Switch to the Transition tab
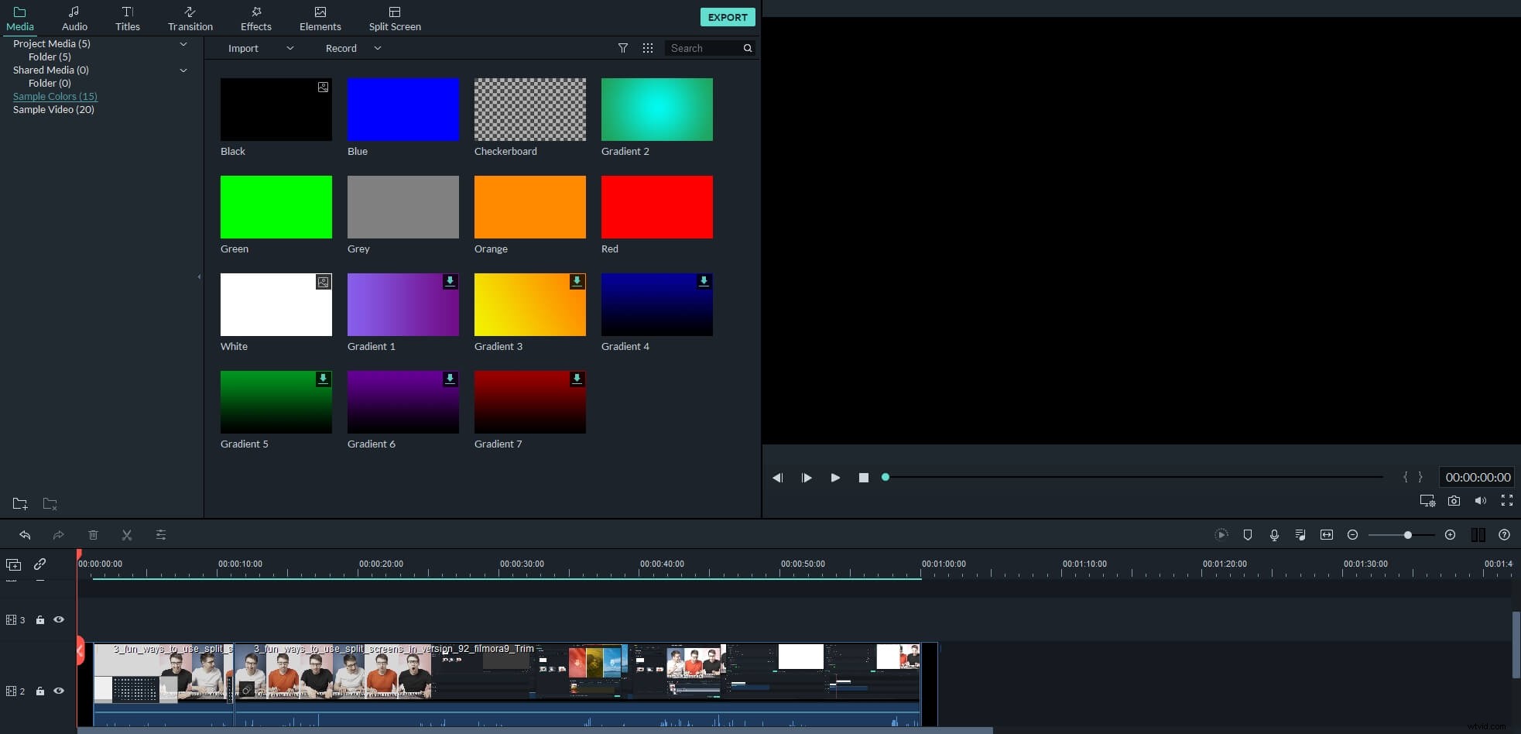1521x734 pixels. point(190,17)
